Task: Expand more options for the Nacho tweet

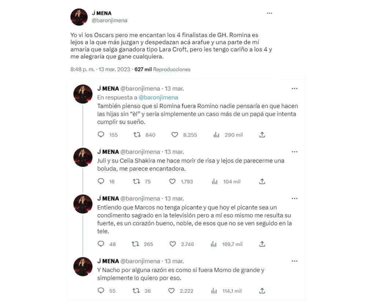Action: (294, 261)
